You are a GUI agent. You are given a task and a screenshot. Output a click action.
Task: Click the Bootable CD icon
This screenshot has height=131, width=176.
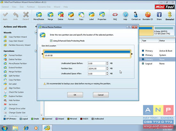click(x=148, y=16)
